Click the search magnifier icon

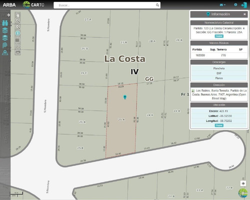click(157, 5)
